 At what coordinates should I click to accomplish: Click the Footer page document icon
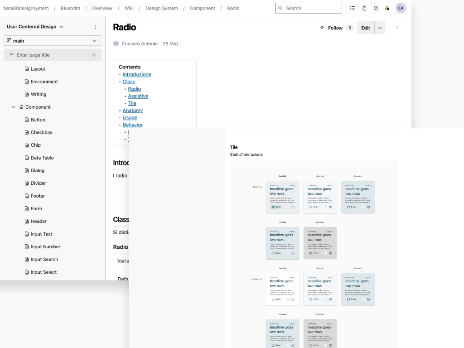tap(27, 196)
